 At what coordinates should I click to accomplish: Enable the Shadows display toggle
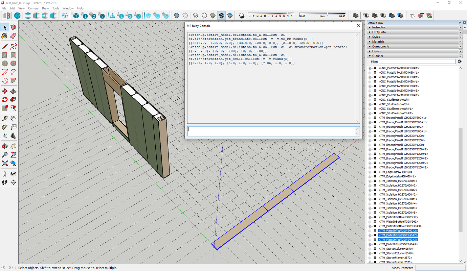pos(241,15)
